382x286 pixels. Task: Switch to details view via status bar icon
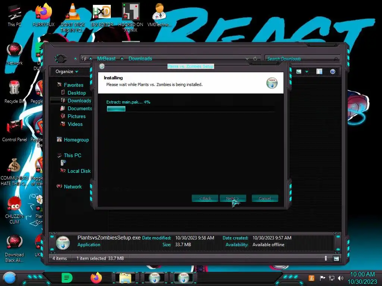(326, 258)
